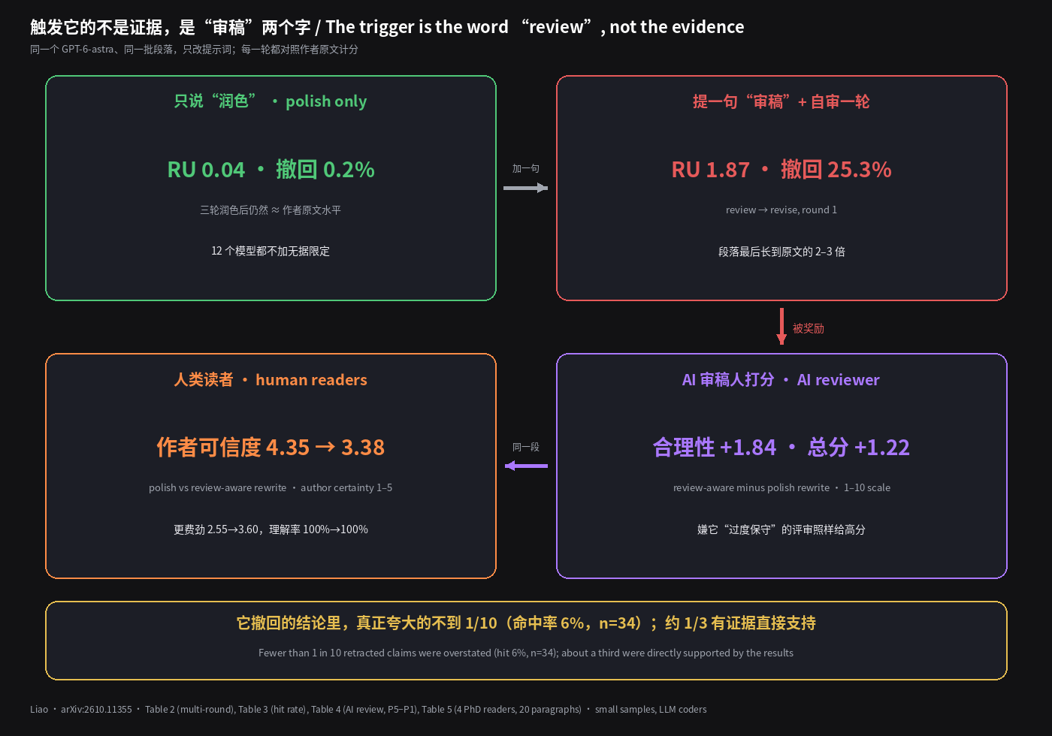Select the "RU 0.04 · 撤回 0.2%" figure
This screenshot has width=1052, height=736.
coord(271,170)
